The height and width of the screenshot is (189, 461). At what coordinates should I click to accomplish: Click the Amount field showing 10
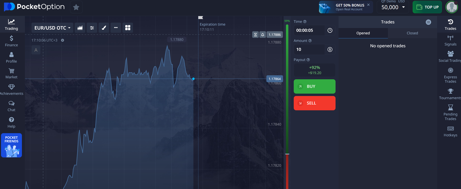click(x=310, y=49)
